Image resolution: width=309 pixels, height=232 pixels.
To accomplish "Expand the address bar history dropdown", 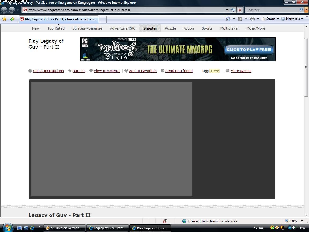I will tap(227, 10).
